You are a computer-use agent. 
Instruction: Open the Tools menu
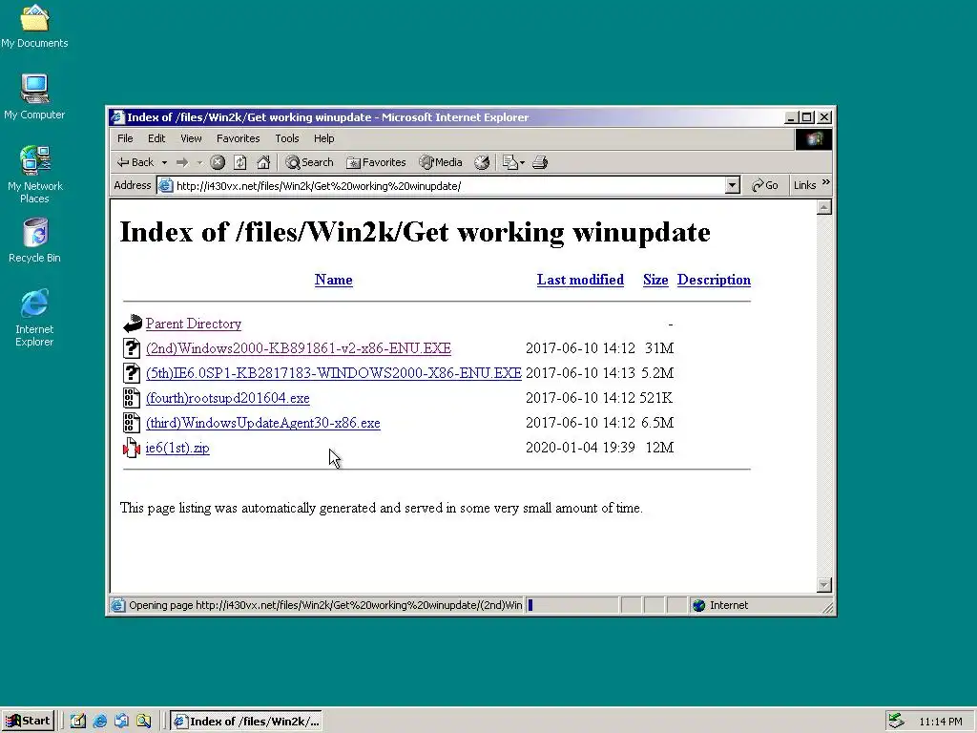pyautogui.click(x=287, y=138)
